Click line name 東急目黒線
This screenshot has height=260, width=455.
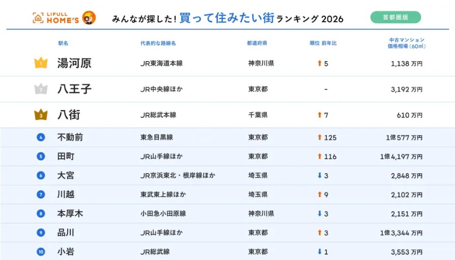pos(156,137)
